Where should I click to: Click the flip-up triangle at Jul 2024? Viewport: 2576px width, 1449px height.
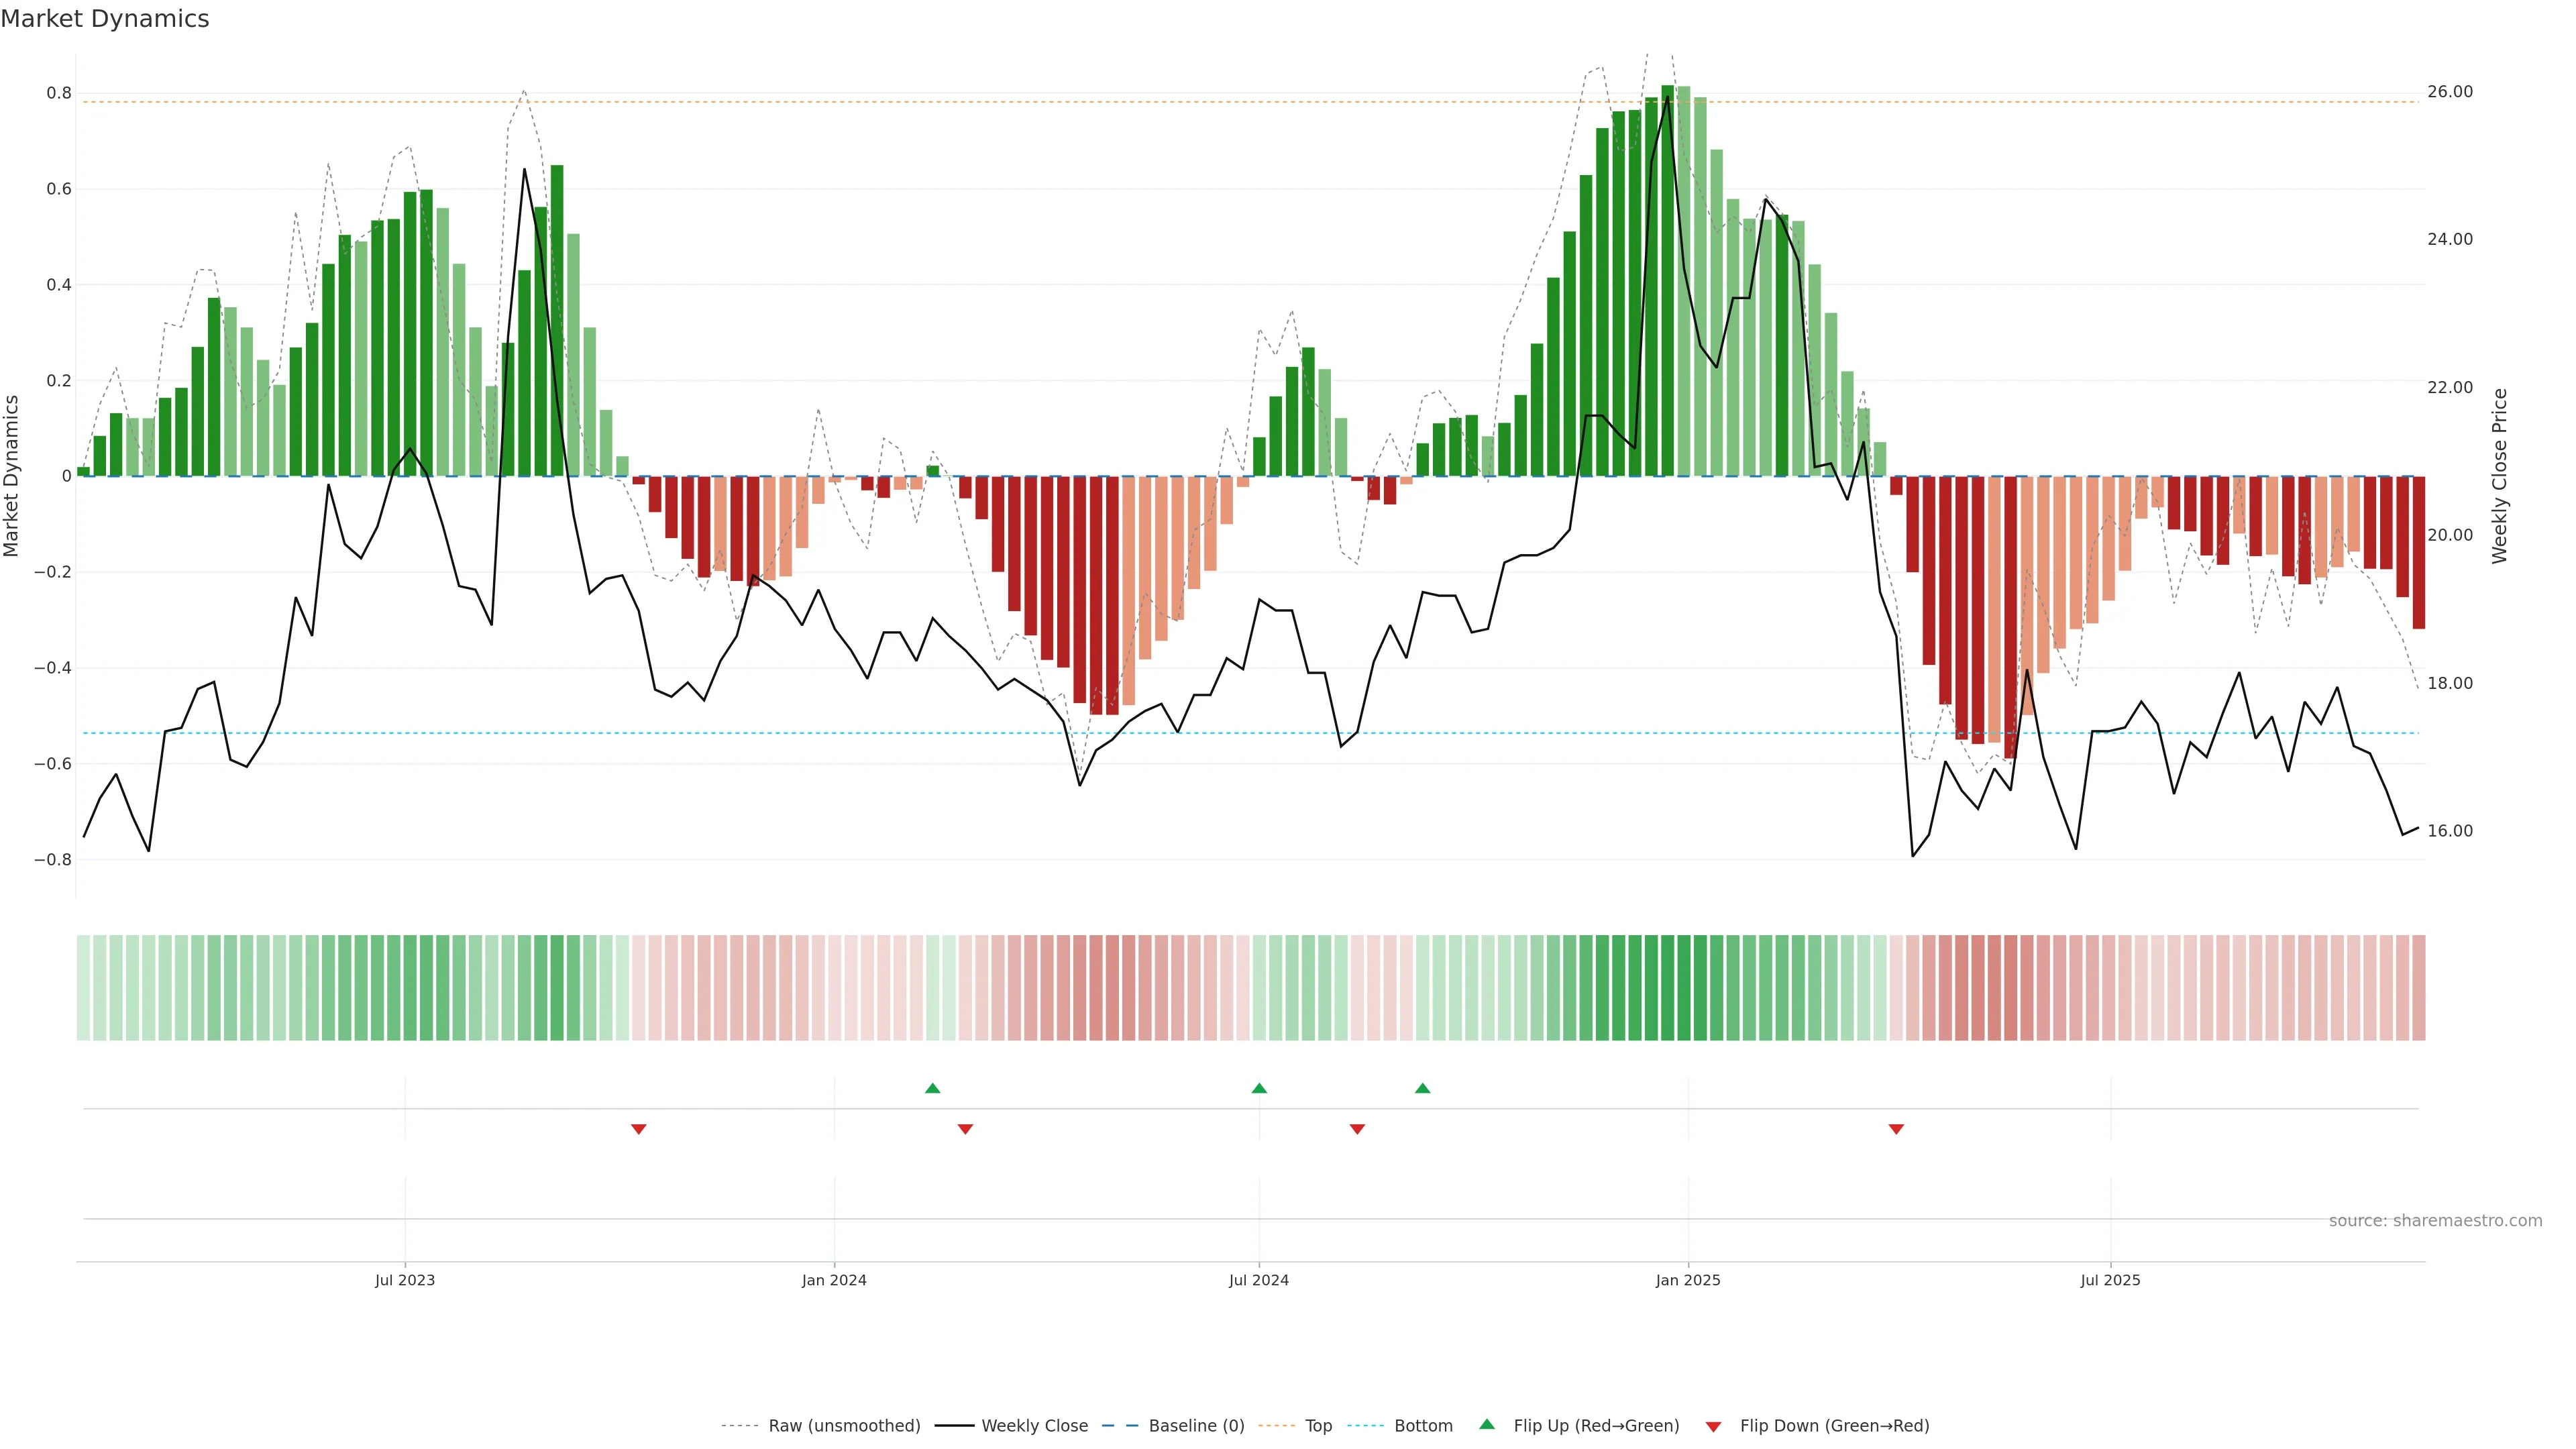pos(1259,1088)
